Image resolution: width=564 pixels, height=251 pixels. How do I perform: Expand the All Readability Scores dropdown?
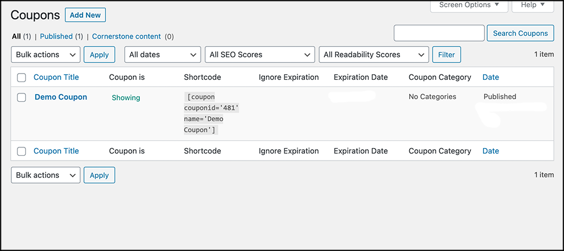tap(373, 54)
